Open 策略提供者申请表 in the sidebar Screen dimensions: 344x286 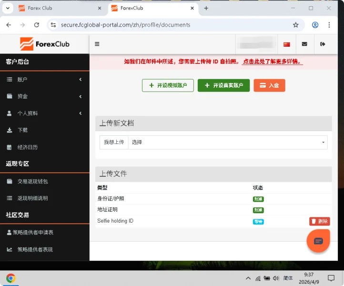pyautogui.click(x=45, y=233)
